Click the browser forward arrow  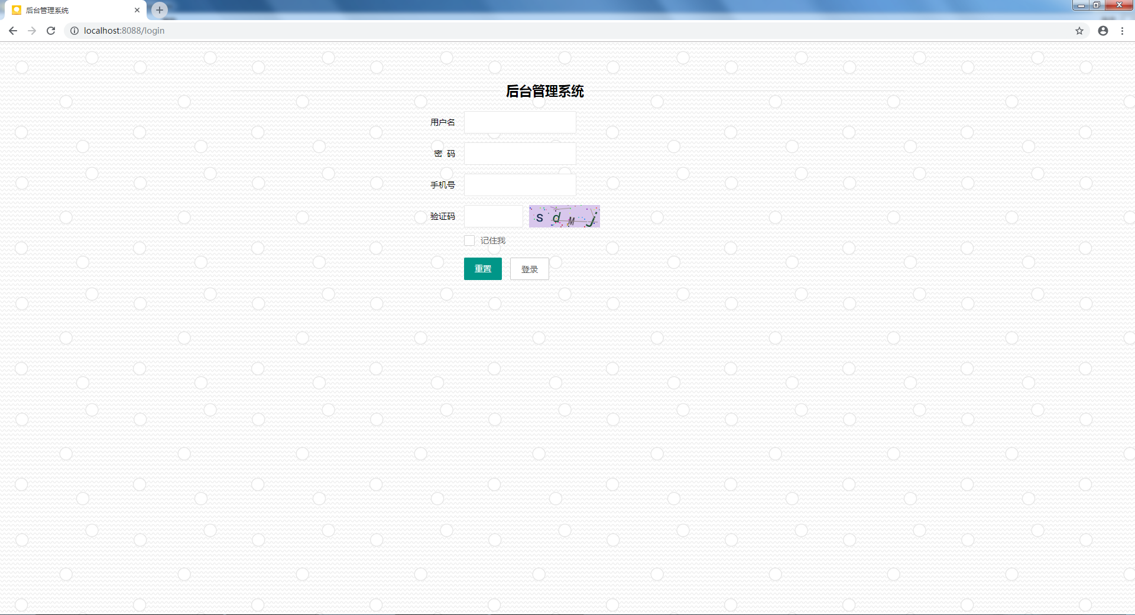(x=32, y=31)
